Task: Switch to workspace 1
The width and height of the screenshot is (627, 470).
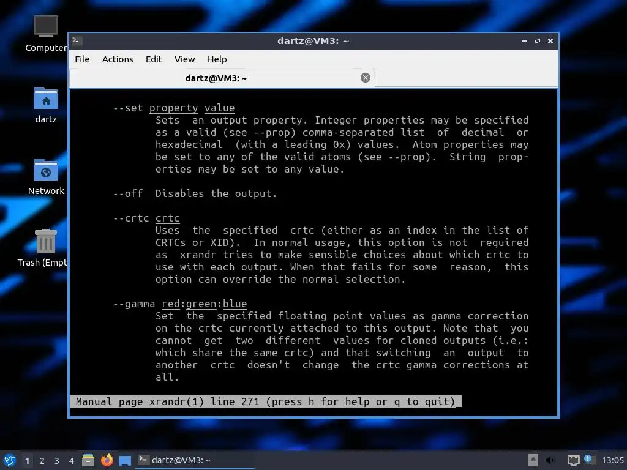Action: pyautogui.click(x=27, y=461)
